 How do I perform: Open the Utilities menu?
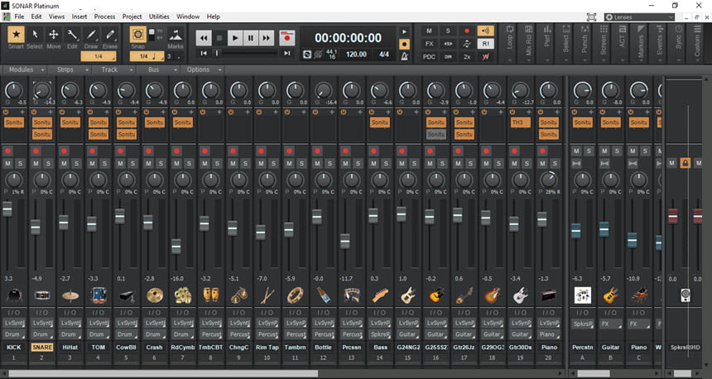pos(160,17)
